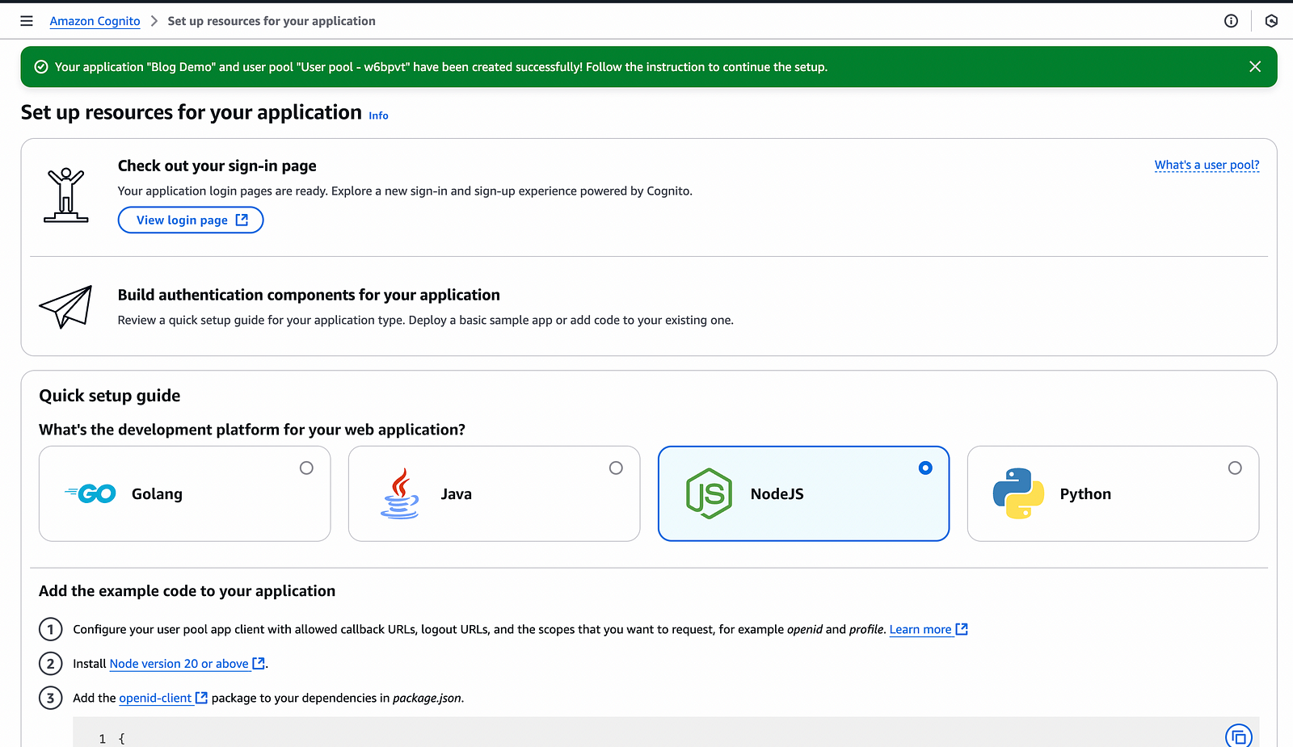Click the NodeJS label text
The width and height of the screenshot is (1293, 747).
[x=777, y=493]
